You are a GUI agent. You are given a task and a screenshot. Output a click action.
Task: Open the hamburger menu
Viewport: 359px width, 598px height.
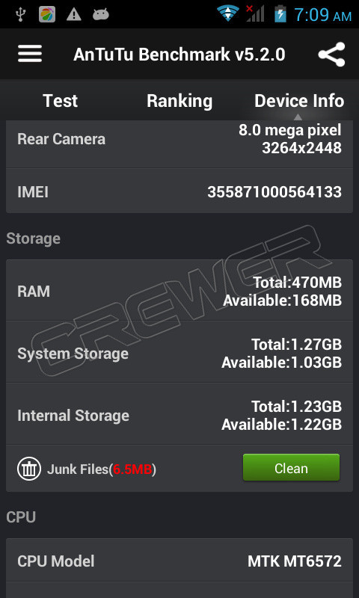30,54
